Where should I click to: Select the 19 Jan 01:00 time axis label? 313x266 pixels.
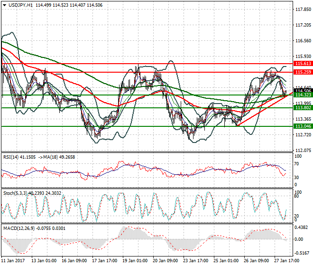point(135,261)
